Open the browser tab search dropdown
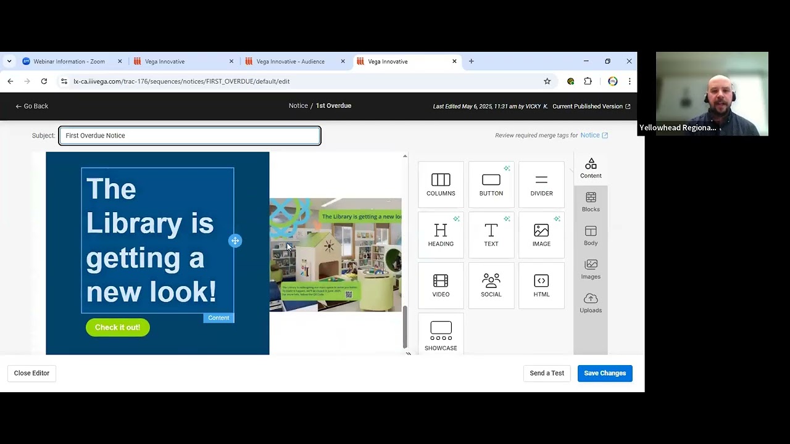The image size is (790, 444). [x=9, y=62]
